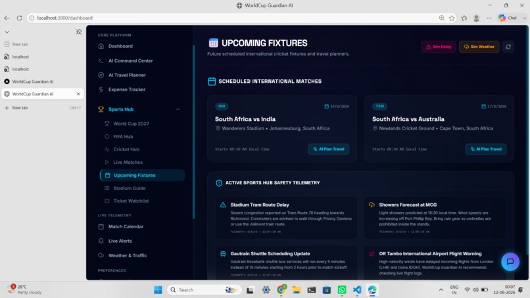Screen dimensions: 530x298
Task: Open Visual Studio Code from taskbar
Action: point(357,290)
